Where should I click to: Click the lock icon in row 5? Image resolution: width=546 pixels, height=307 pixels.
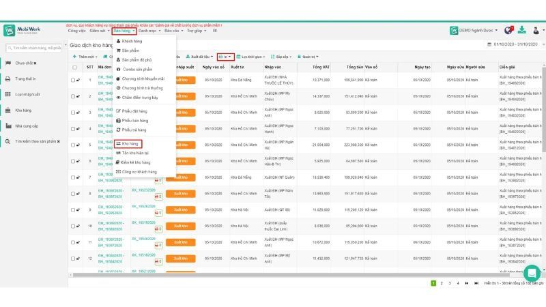(78, 145)
